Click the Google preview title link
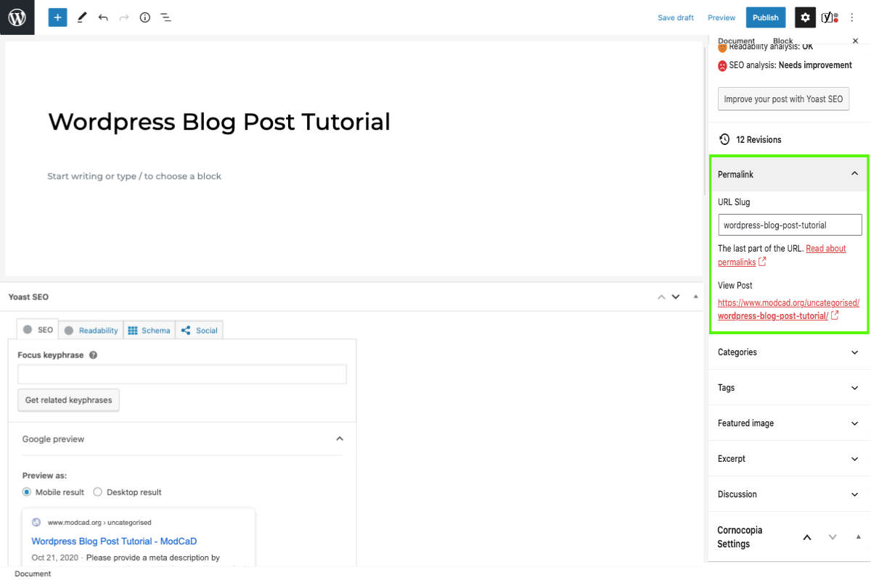This screenshot has height=580, width=871. pos(114,542)
